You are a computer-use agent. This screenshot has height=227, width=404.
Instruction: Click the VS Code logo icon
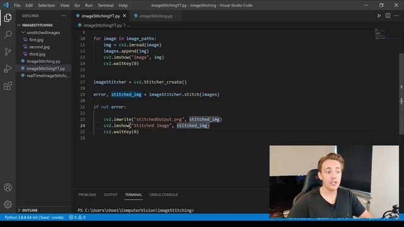click(x=6, y=5)
